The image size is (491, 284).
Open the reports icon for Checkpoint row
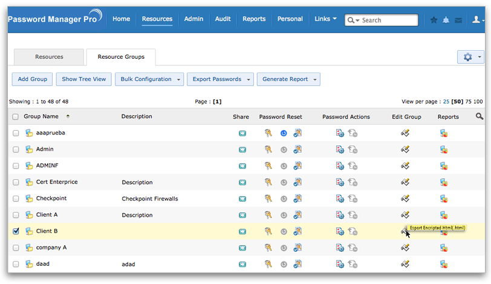(x=444, y=199)
